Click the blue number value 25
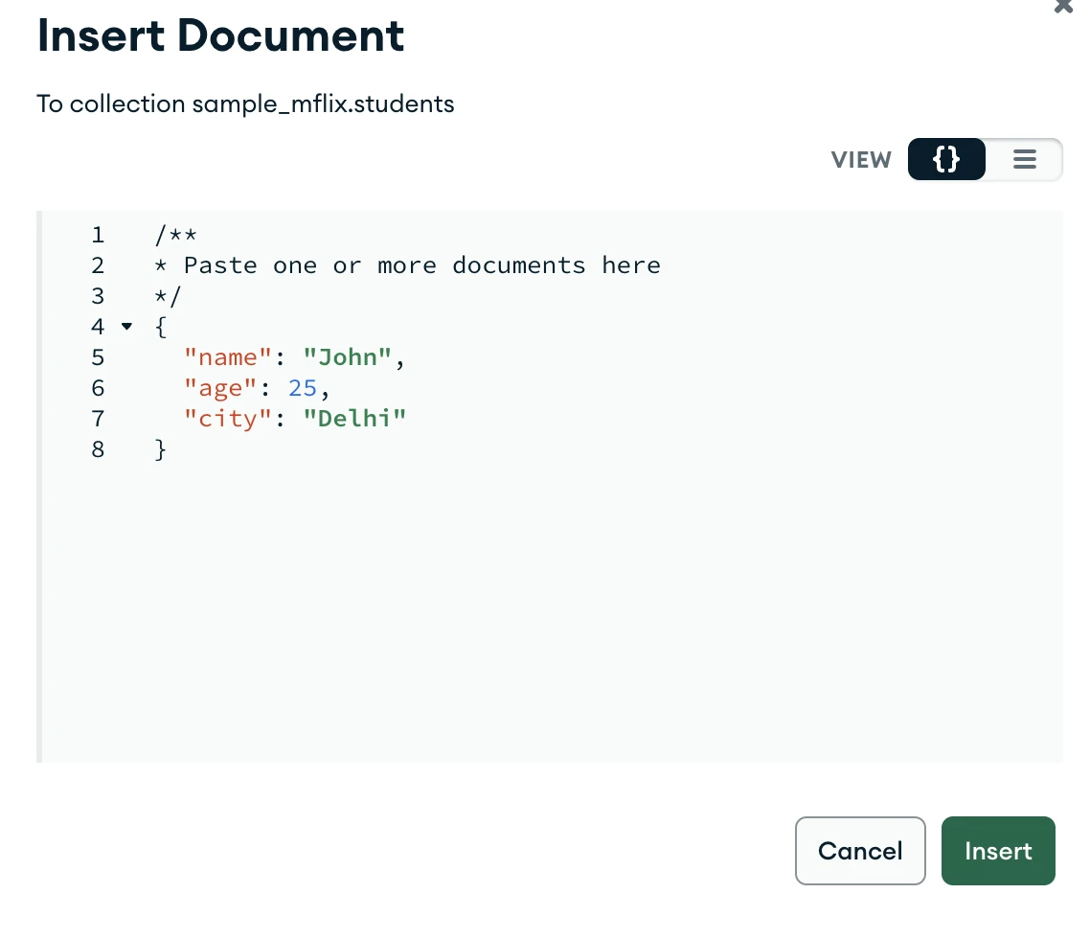The width and height of the screenshot is (1090, 939). click(302, 387)
